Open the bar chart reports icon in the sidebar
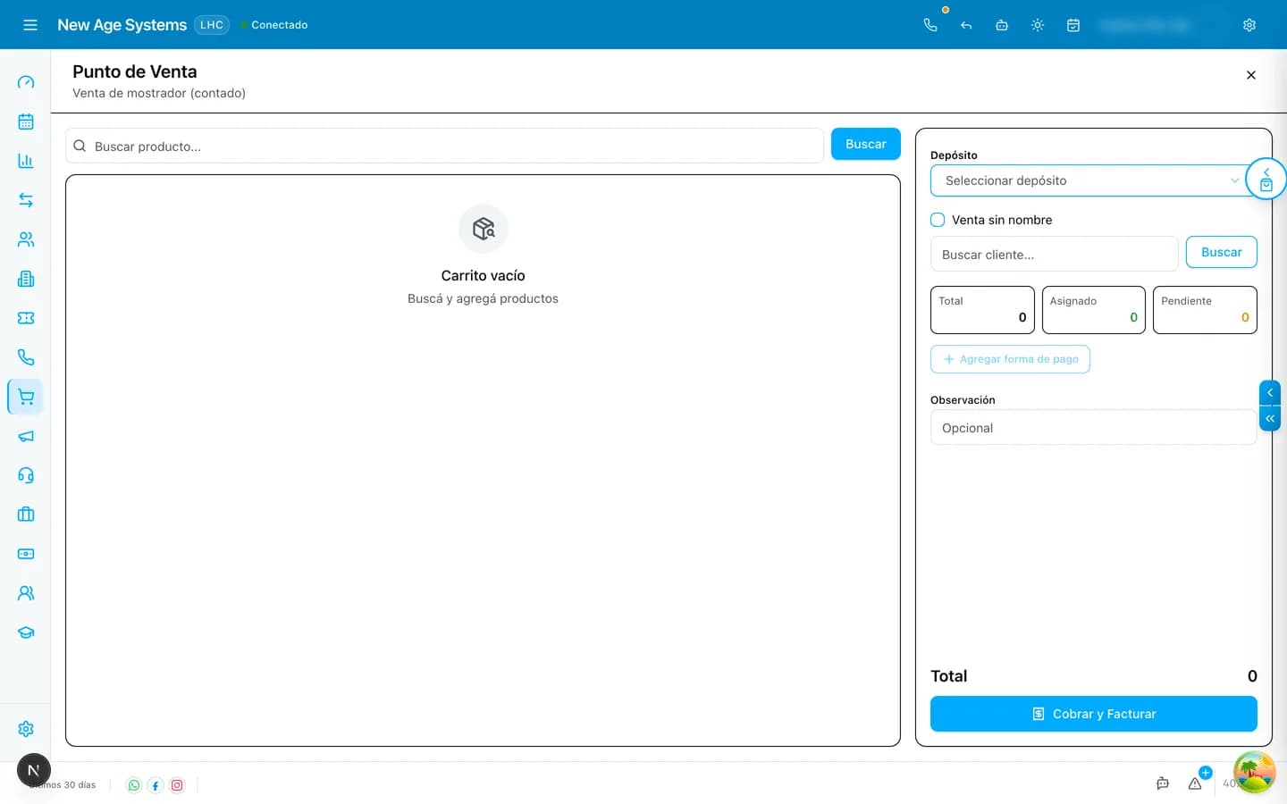 coord(26,161)
